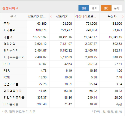Select the 매출액증가율 row label

pos(12,91)
